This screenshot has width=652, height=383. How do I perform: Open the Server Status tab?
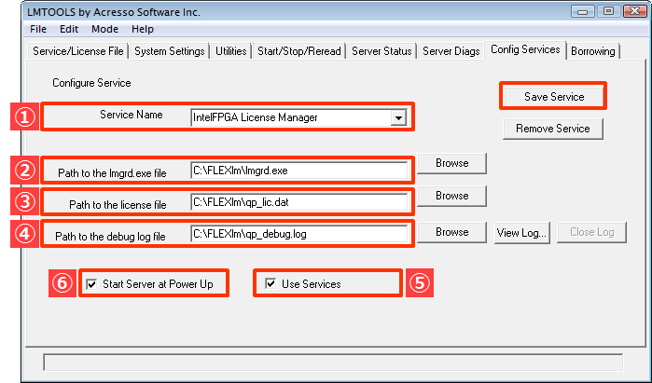(381, 51)
